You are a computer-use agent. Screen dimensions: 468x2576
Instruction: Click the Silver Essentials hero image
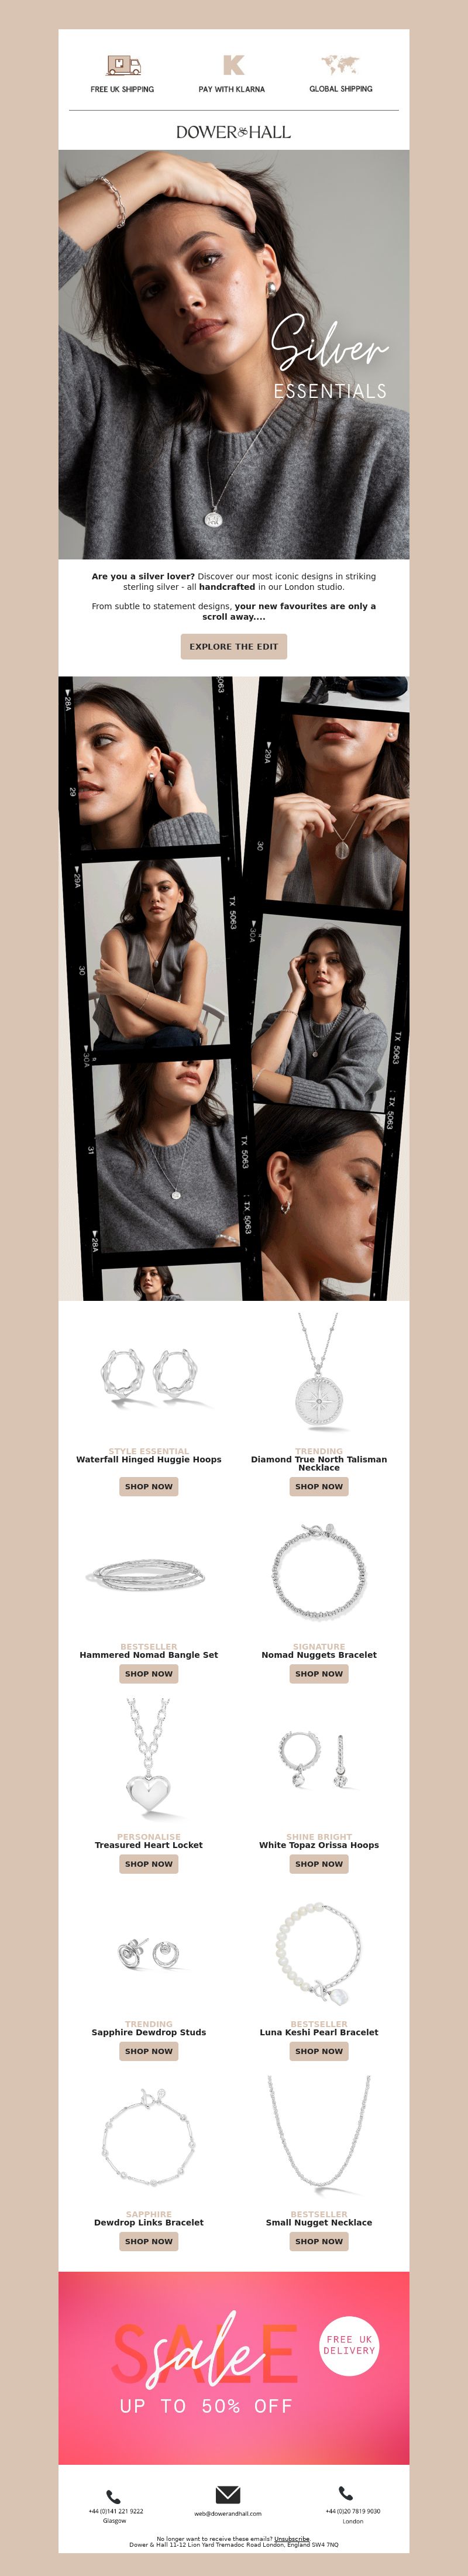tap(234, 354)
